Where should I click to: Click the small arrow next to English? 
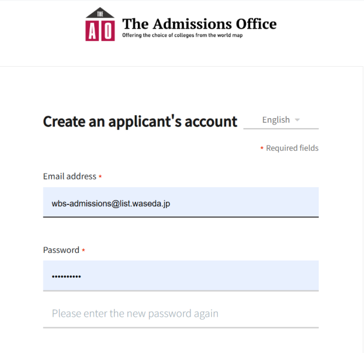(x=297, y=120)
